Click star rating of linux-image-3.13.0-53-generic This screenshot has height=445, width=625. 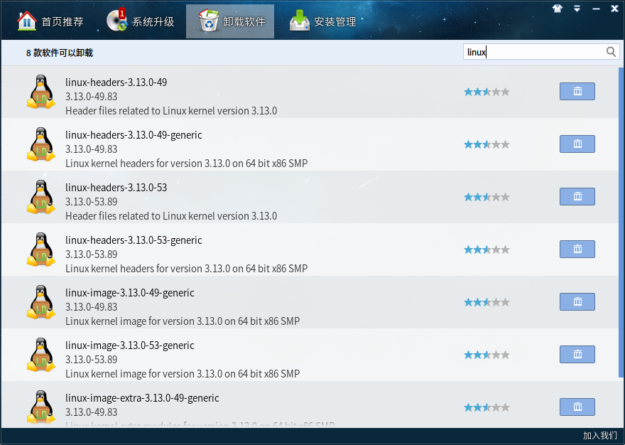[x=487, y=355]
